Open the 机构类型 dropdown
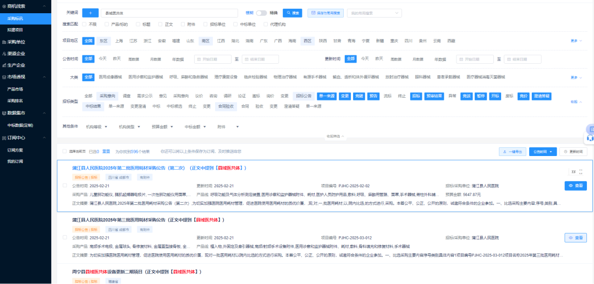The image size is (594, 284). click(129, 127)
